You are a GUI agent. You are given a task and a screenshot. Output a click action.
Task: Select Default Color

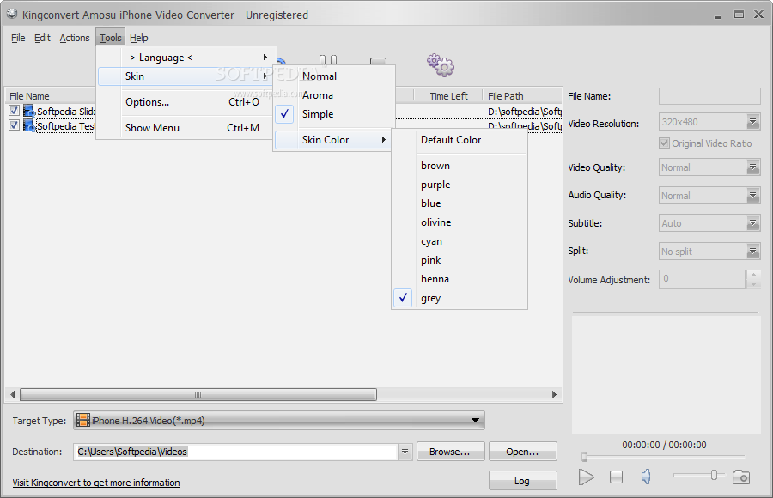460,140
